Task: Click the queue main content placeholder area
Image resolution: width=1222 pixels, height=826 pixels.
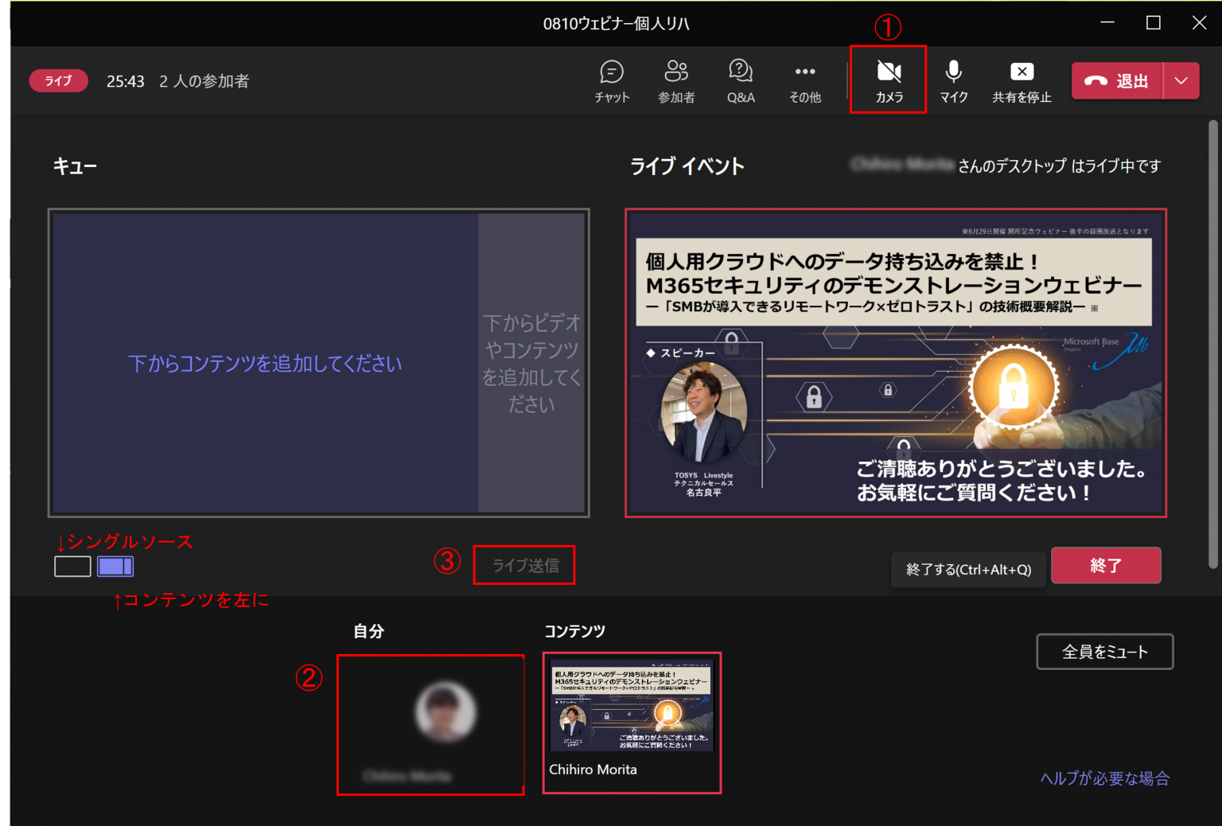Action: (265, 364)
